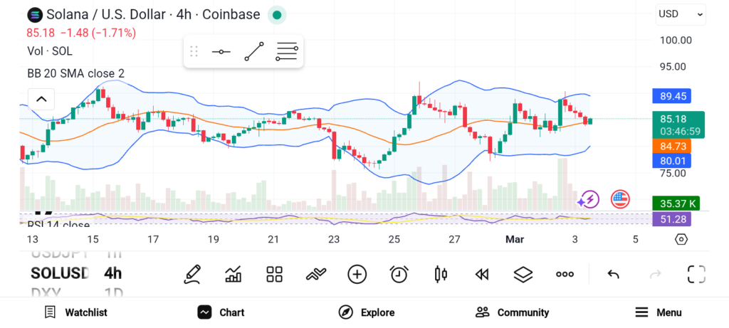Open the alert clock icon
The height and width of the screenshot is (328, 729).
pyautogui.click(x=399, y=274)
